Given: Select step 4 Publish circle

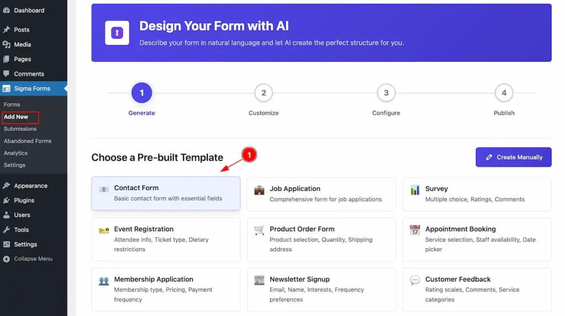Looking at the screenshot, I should pos(504,93).
